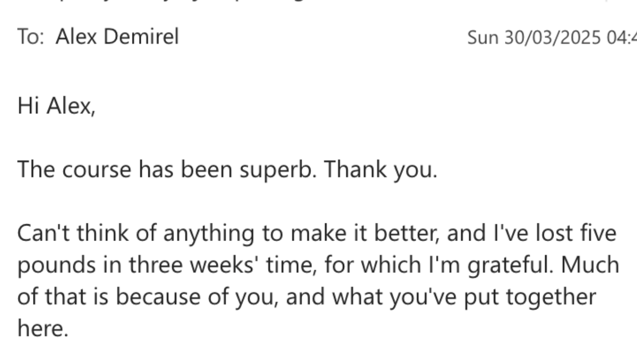
Task: Place cursor on the word "together"
Action: coord(551,296)
